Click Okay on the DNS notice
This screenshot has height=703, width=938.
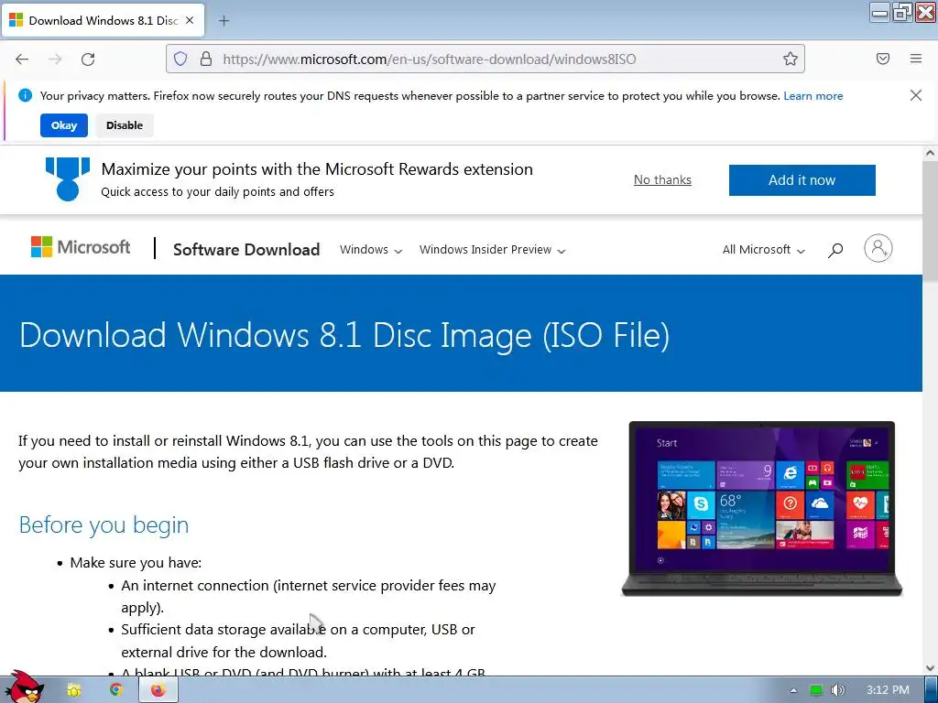click(x=64, y=125)
